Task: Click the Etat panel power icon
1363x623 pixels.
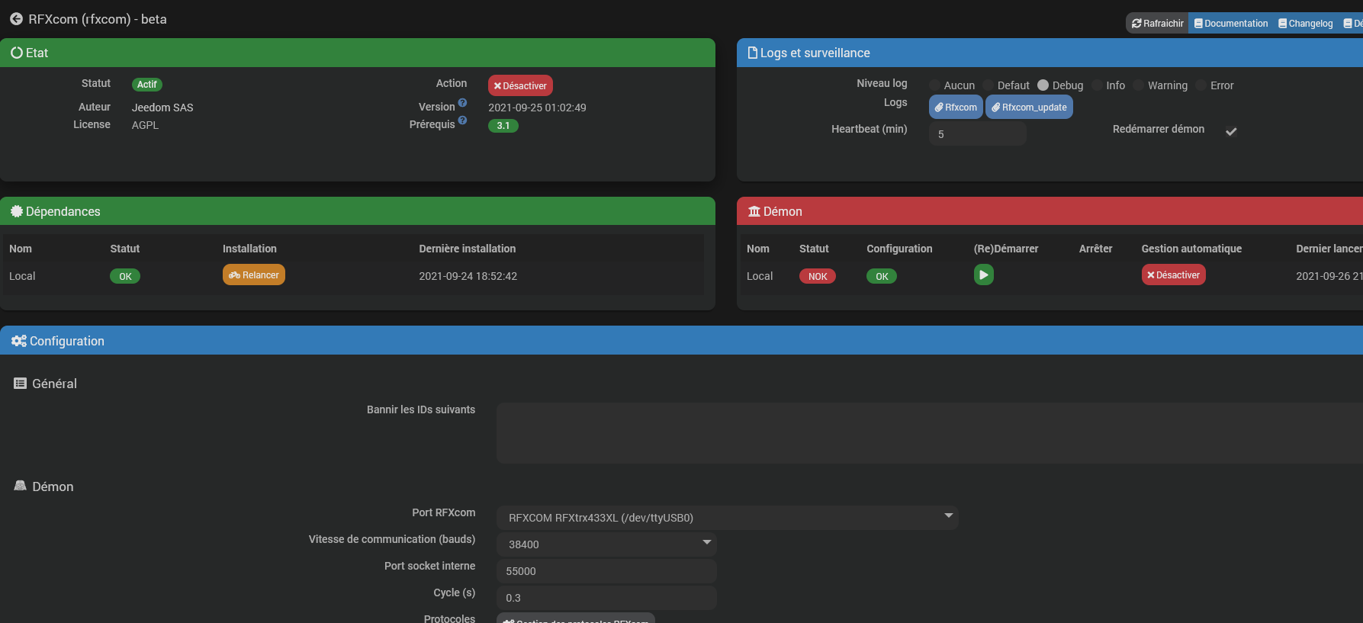Action: (x=17, y=53)
